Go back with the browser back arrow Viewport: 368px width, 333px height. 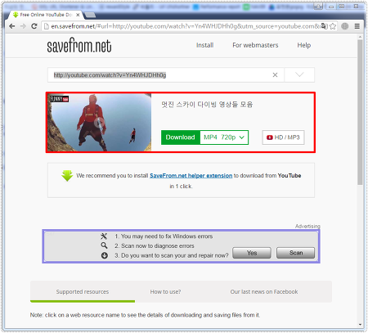pos(11,26)
